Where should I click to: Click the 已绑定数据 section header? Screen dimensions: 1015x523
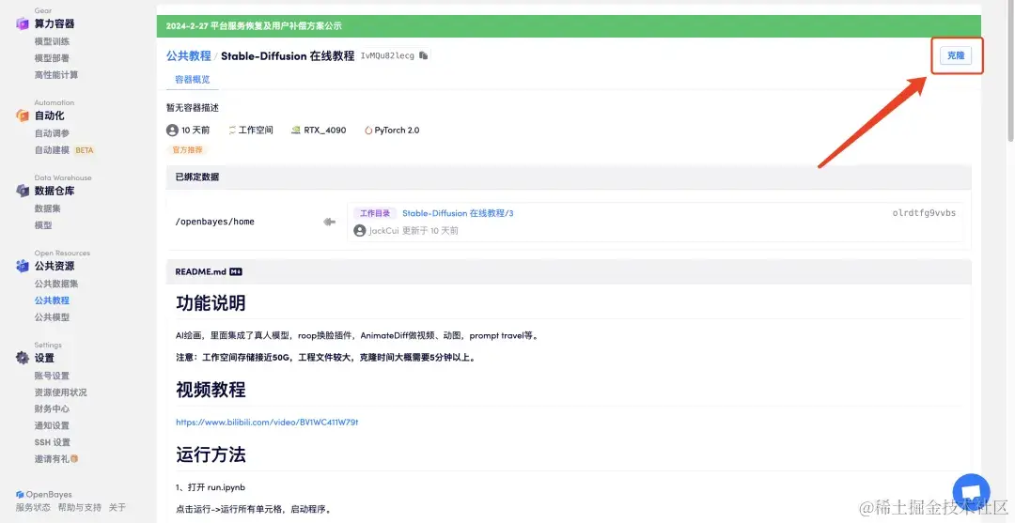point(569,177)
